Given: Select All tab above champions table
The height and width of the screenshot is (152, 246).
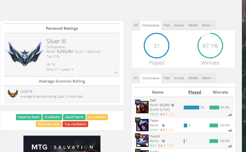Looking at the screenshot, I should 136,78.
